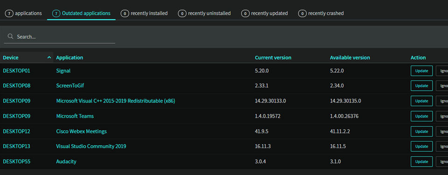Open the Microsoft Teams application link
This screenshot has width=448, height=175.
[x=75, y=116]
